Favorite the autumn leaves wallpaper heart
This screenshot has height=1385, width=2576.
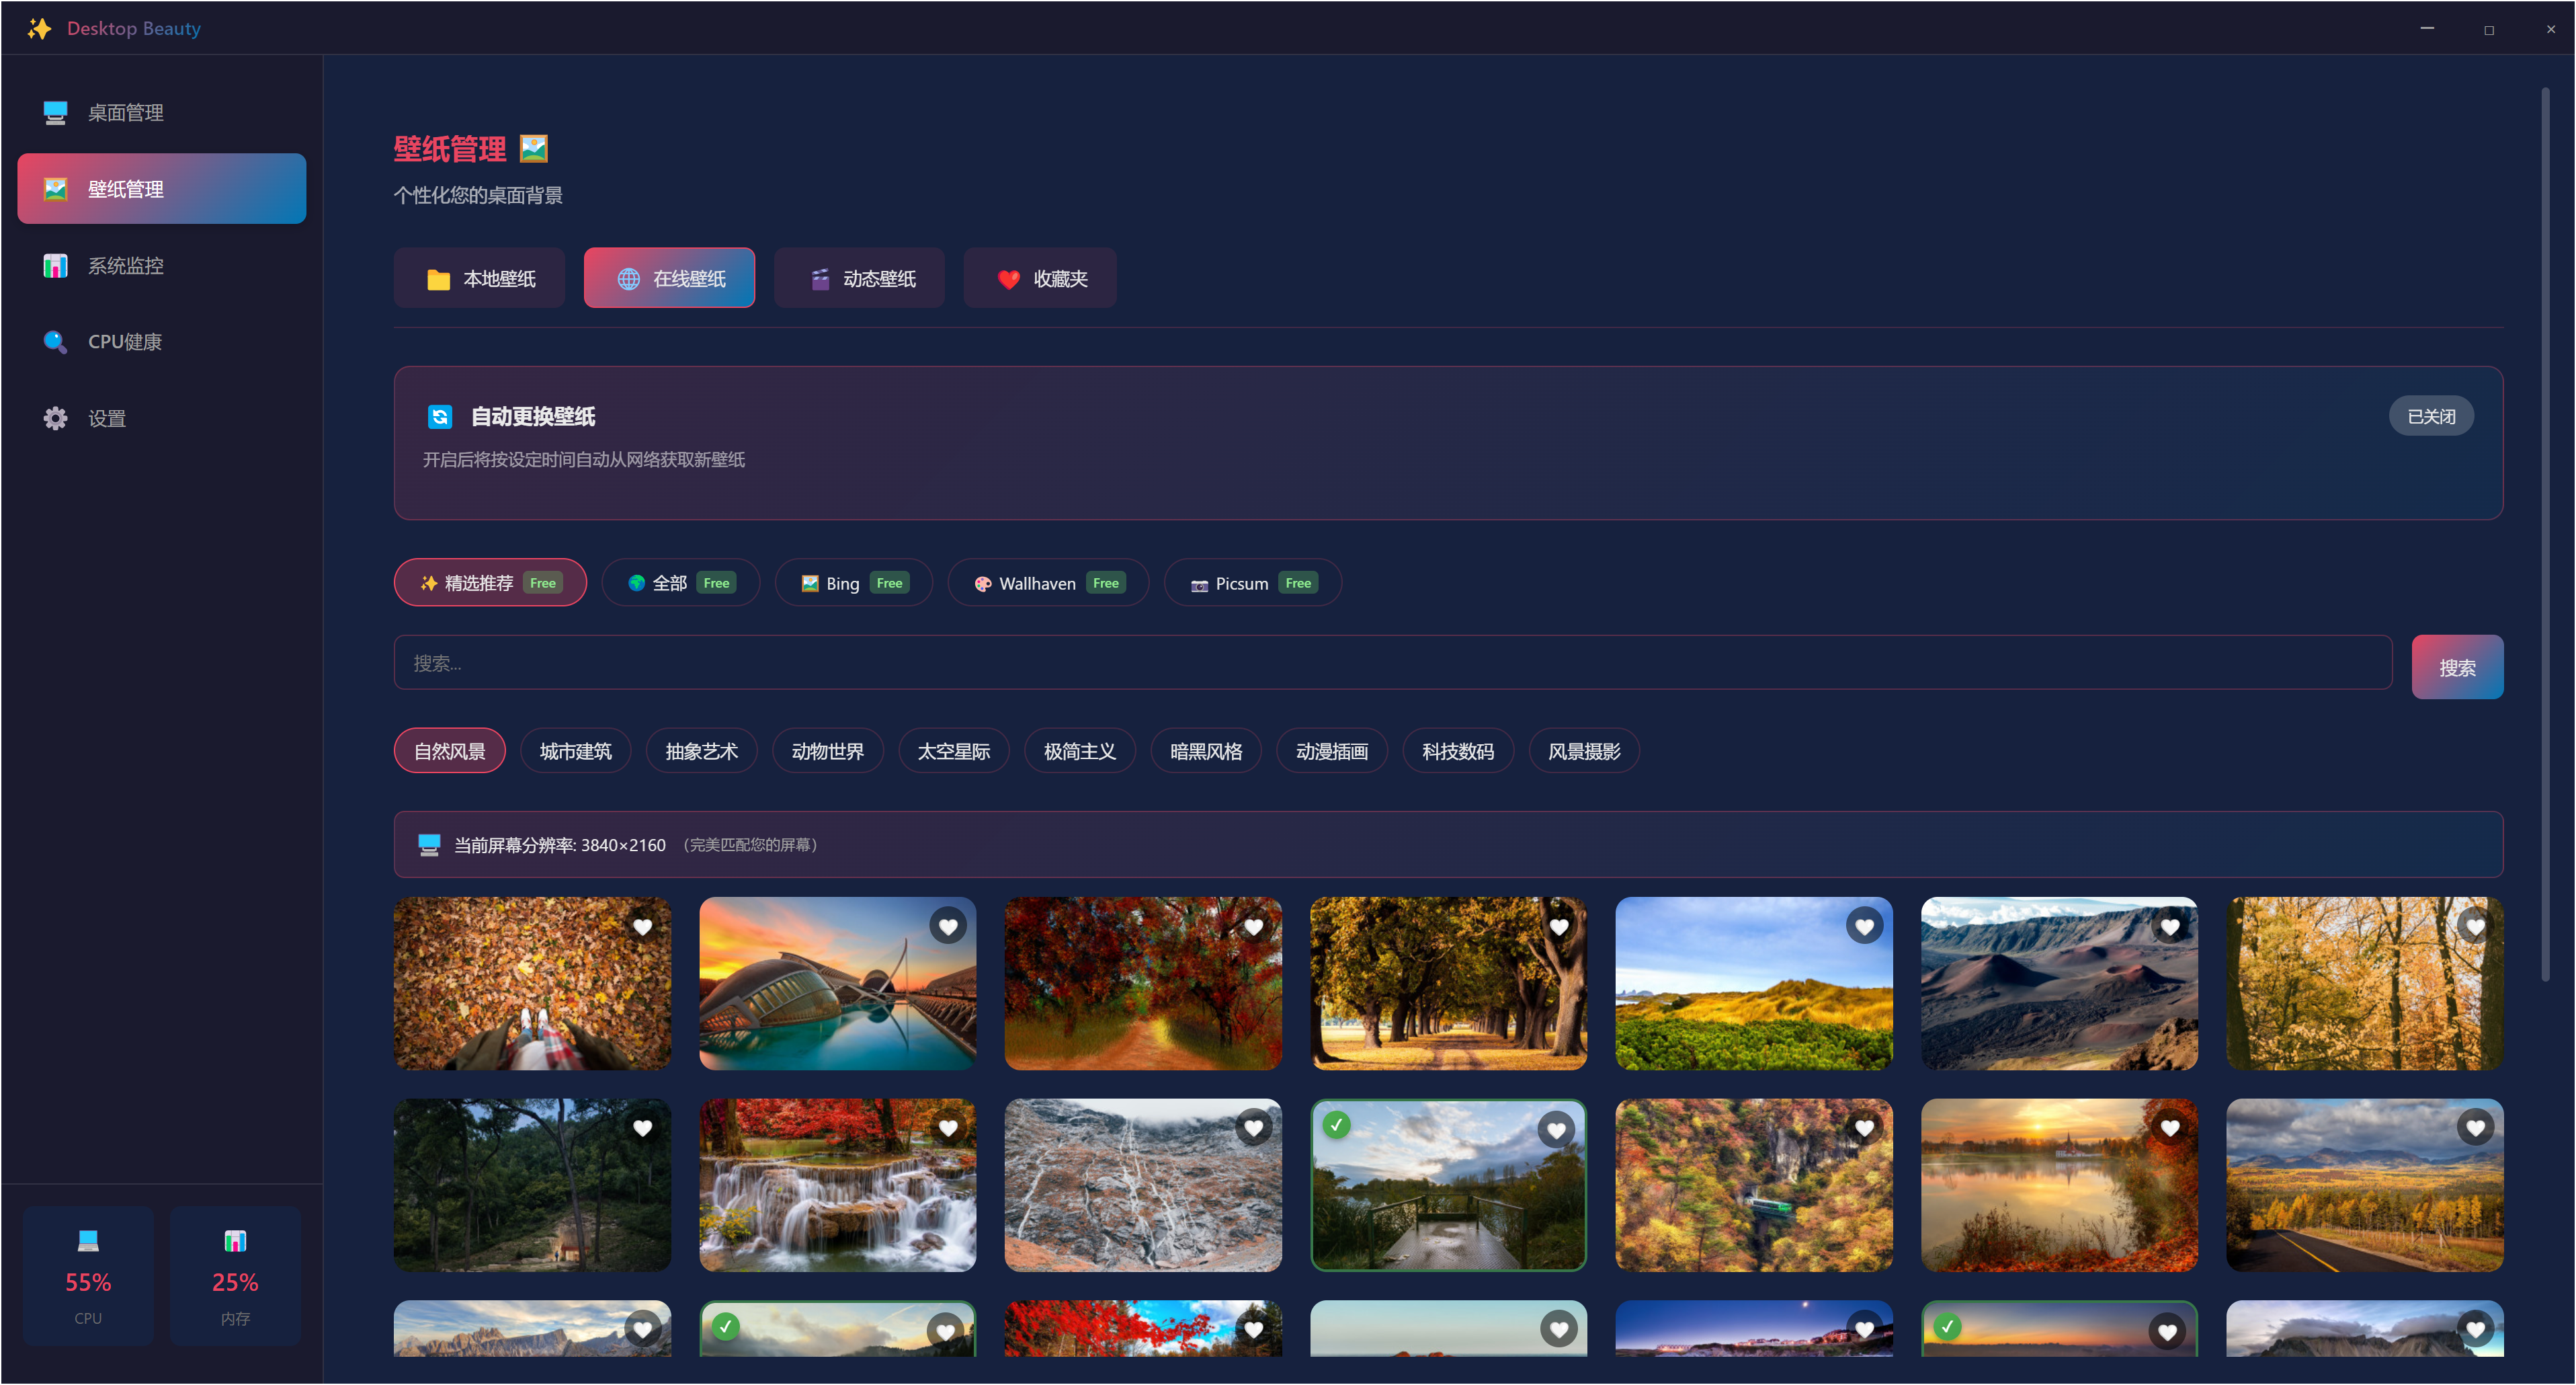pyautogui.click(x=642, y=926)
